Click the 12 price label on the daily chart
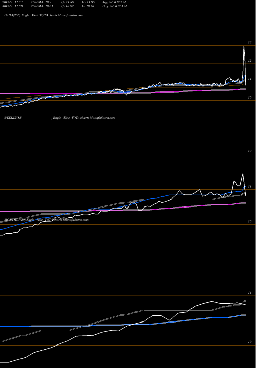This screenshot has height=368, width=256. point(250,61)
